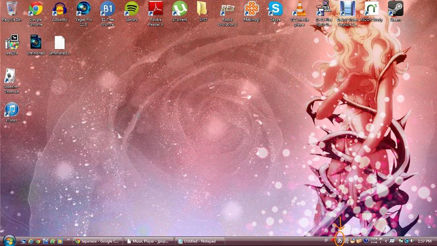Click the JP language bar indicator

click(326, 241)
